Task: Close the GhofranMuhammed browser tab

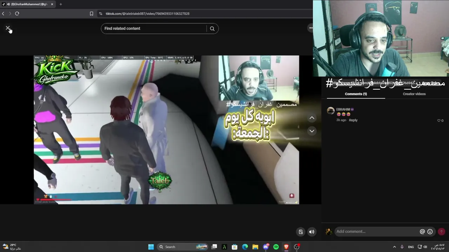Action: tap(52, 4)
